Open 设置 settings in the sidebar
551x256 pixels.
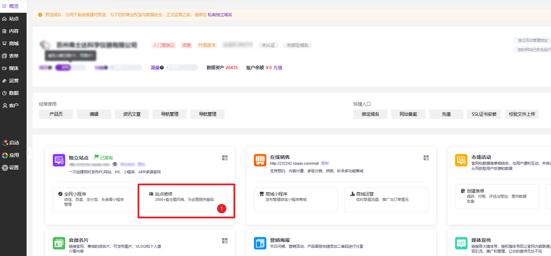(13, 167)
